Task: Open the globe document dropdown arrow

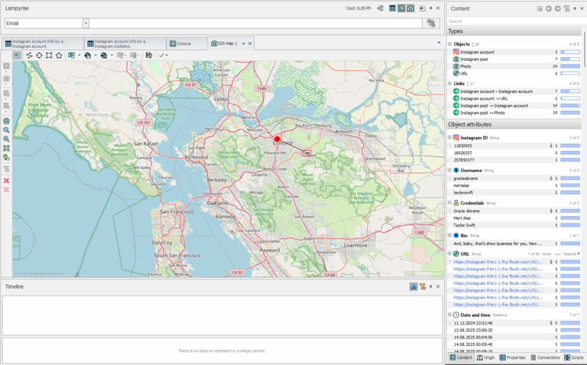Action: pyautogui.click(x=96, y=56)
